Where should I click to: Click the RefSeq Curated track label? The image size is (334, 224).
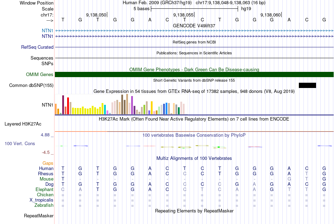pyautogui.click(x=37, y=47)
